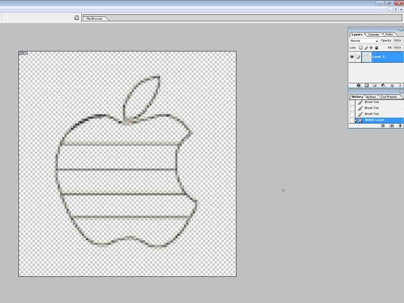
Task: Switch to the Layers tab
Action: (x=357, y=35)
